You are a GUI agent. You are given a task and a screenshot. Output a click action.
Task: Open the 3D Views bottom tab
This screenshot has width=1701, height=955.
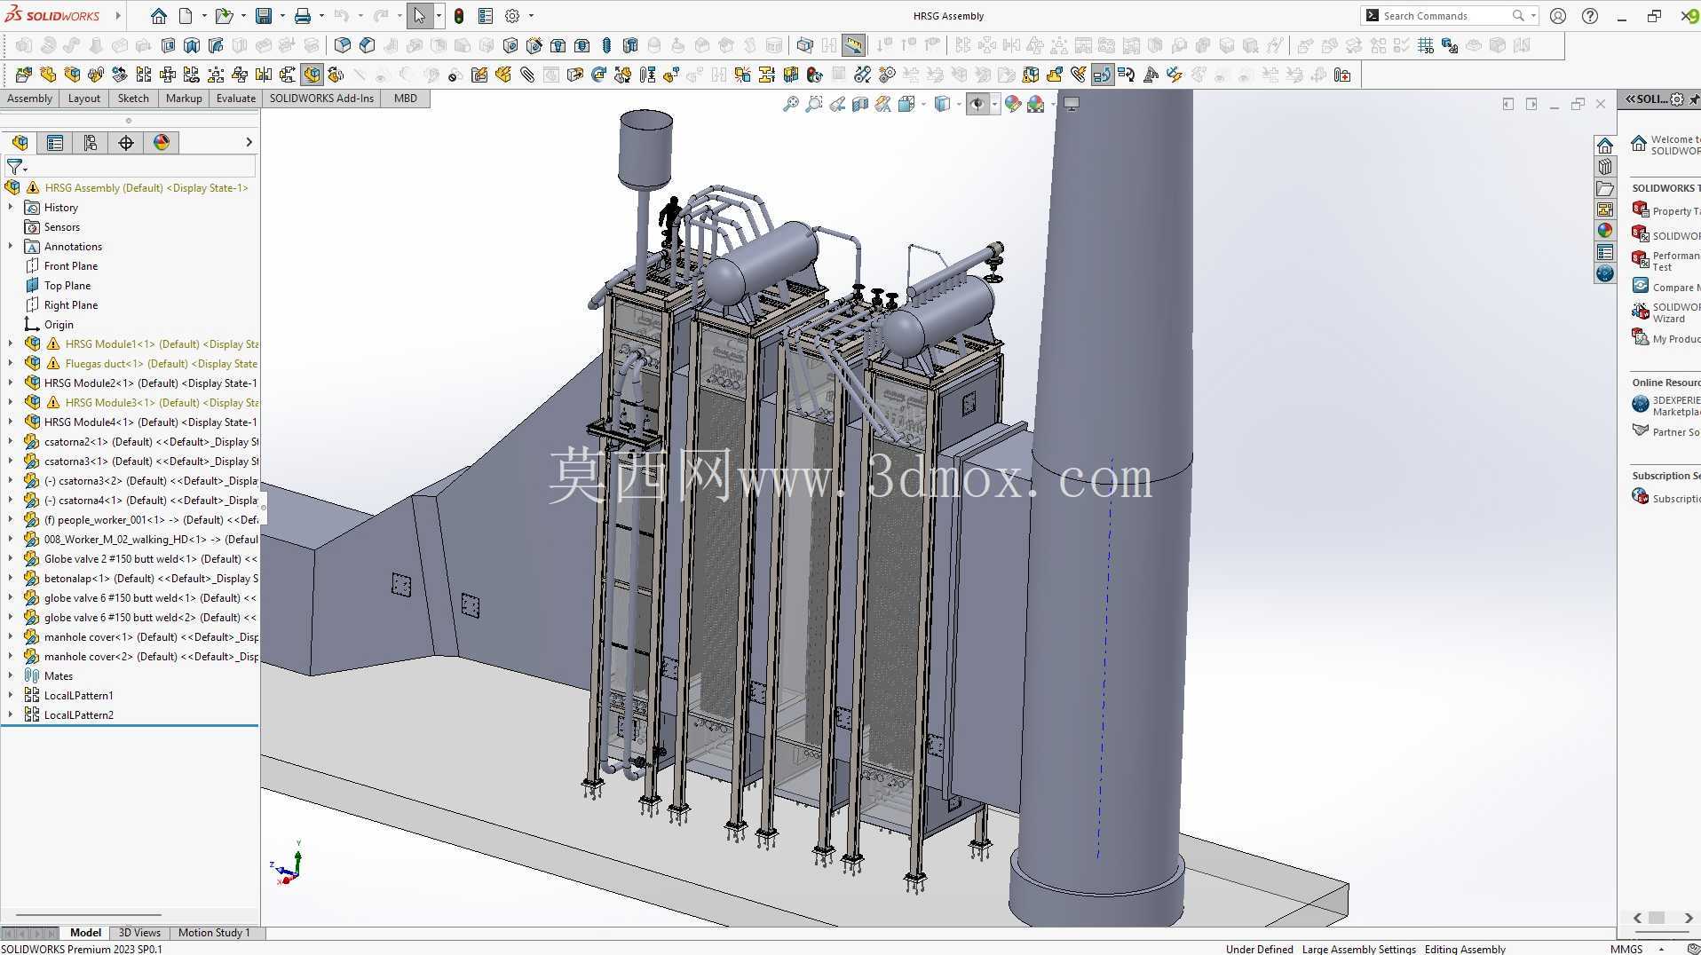tap(139, 933)
